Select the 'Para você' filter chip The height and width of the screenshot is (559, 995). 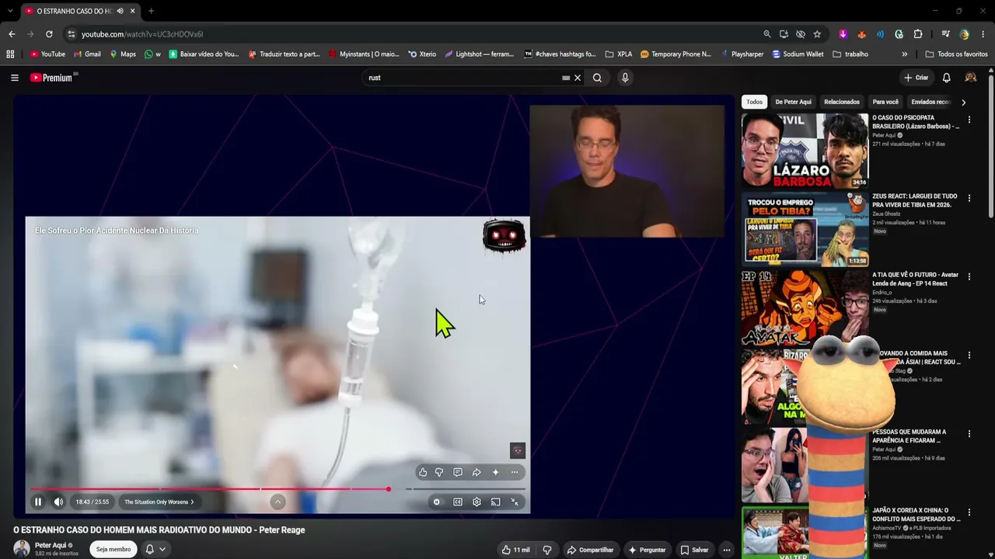[x=885, y=102]
